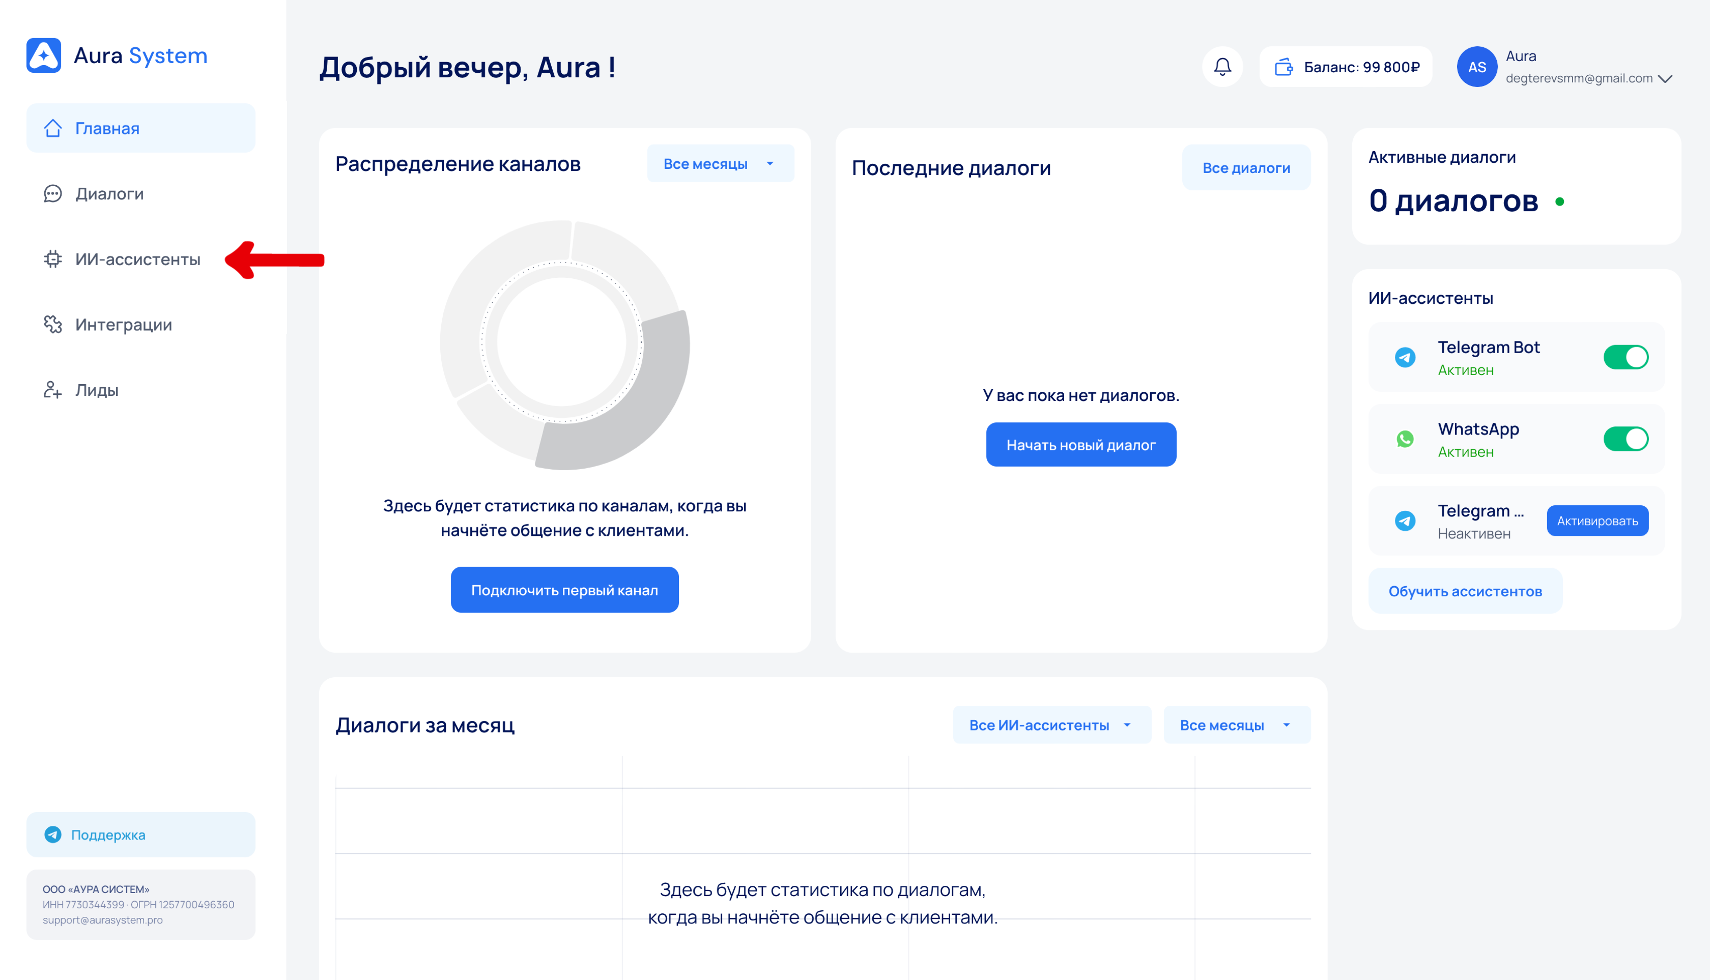Click the notification bell icon
This screenshot has height=980, width=1710.
click(x=1222, y=67)
